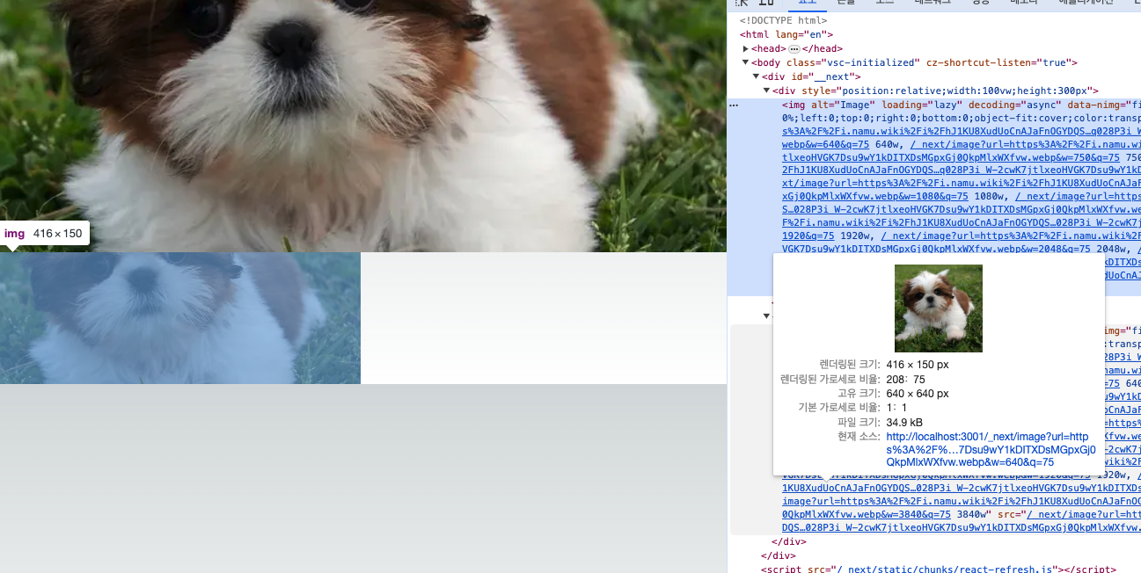Click the "208∶75" rendered aspect ratio value
The image size is (1141, 573).
pos(906,379)
